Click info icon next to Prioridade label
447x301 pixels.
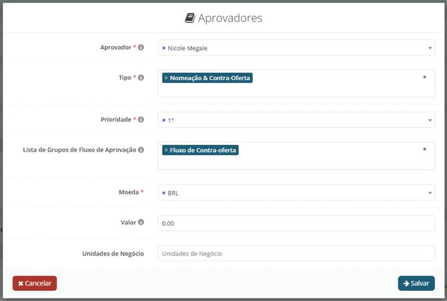pos(141,120)
